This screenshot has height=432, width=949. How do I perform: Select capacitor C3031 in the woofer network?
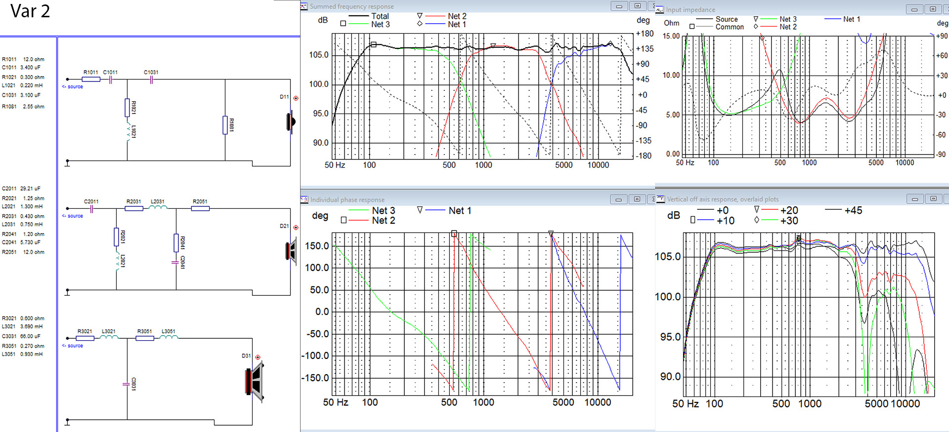127,384
